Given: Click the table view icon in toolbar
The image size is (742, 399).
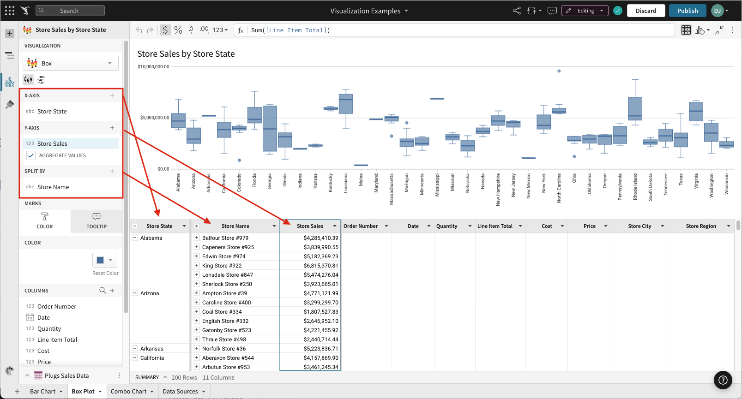Looking at the screenshot, I should (686, 30).
